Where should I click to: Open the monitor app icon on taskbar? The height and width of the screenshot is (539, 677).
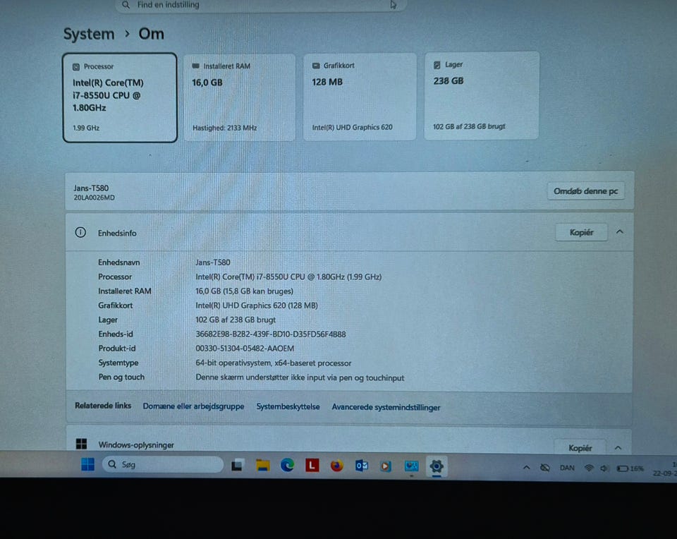click(411, 466)
